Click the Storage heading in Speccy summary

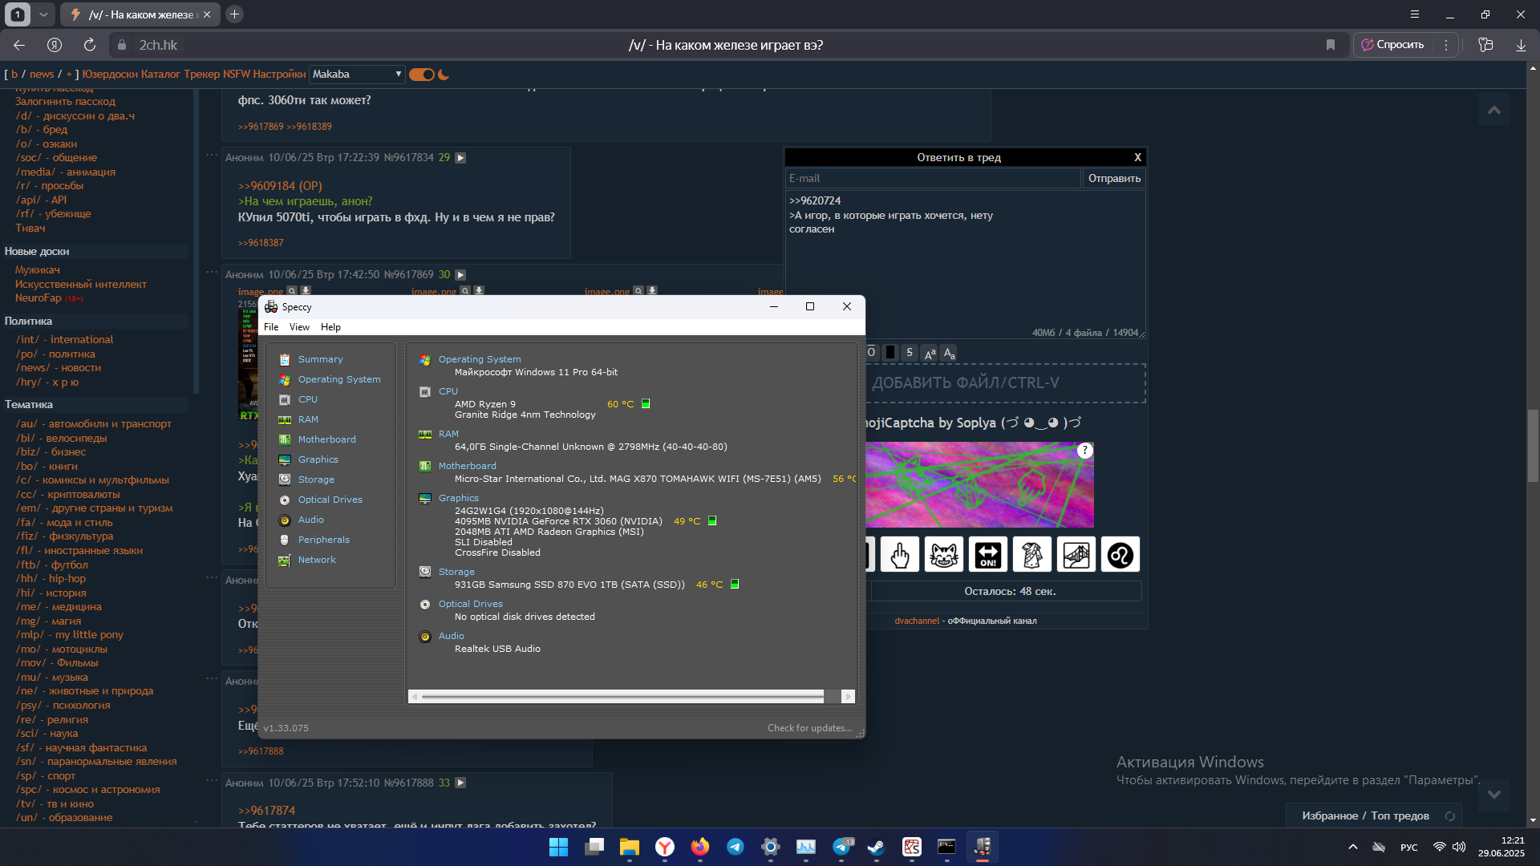pos(456,572)
